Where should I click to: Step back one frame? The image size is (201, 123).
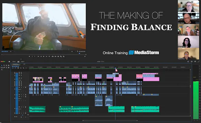41,56
